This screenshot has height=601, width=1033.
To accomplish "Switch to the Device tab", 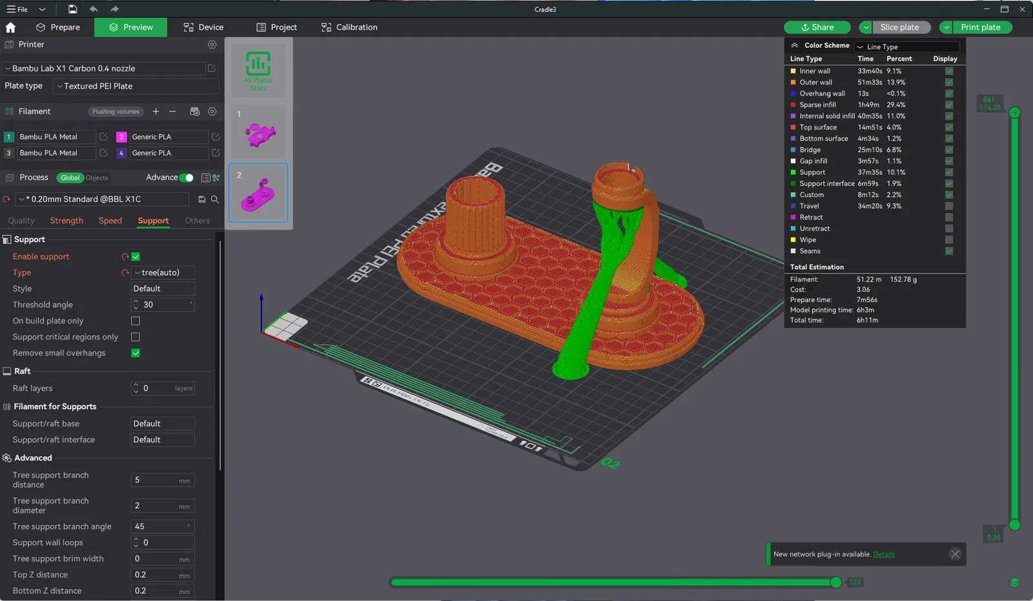I will [203, 27].
